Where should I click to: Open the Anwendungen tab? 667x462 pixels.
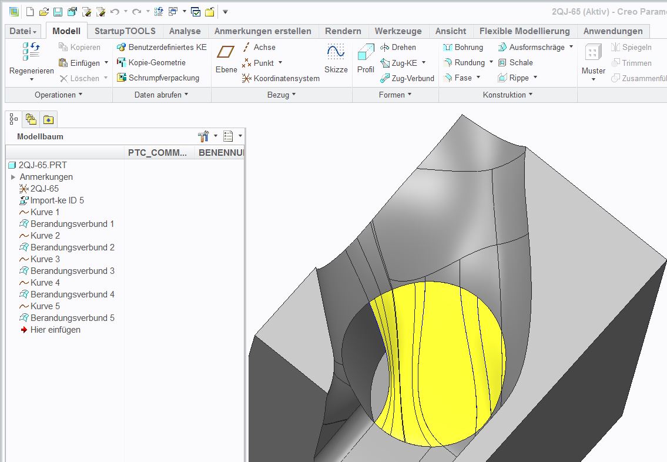tap(613, 31)
